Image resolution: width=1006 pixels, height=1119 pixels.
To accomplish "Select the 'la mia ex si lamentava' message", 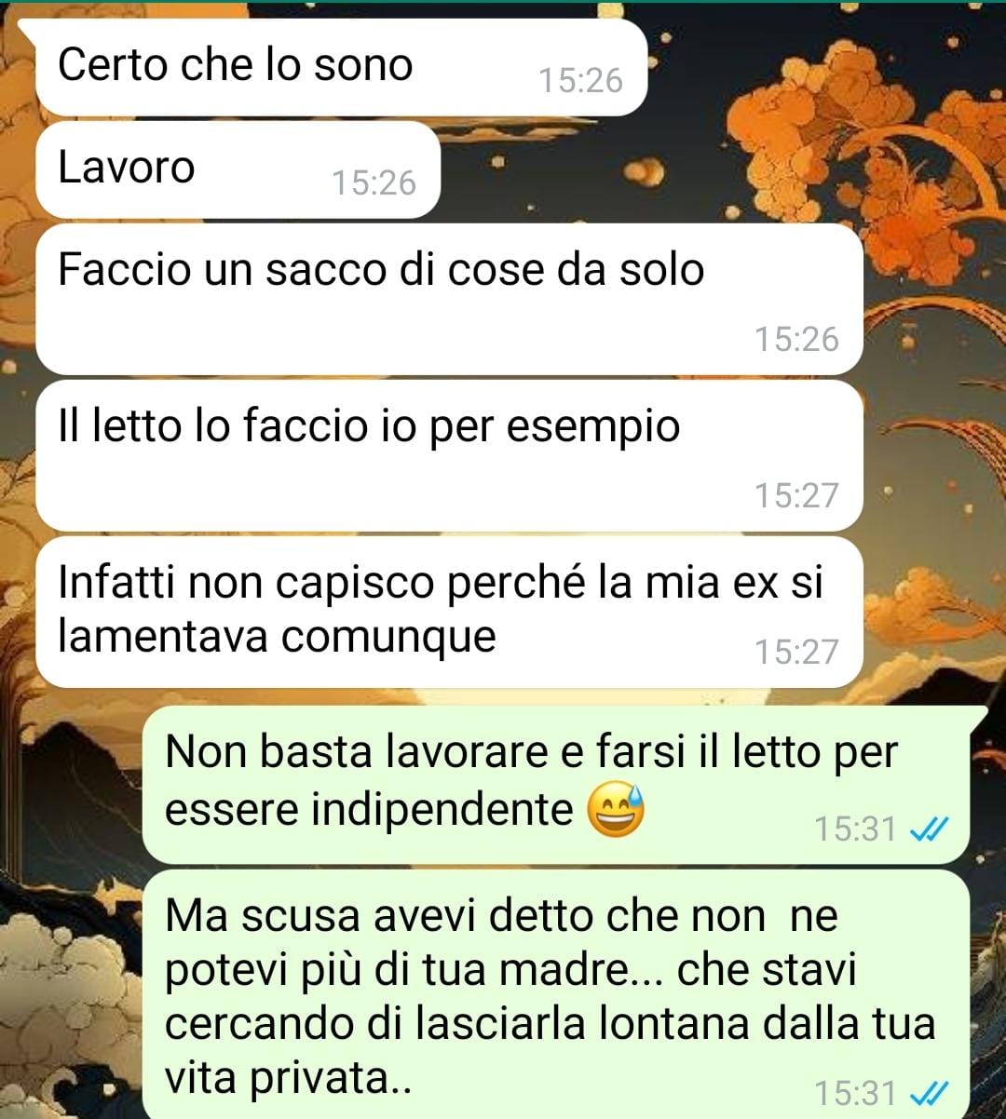I will pos(449,612).
